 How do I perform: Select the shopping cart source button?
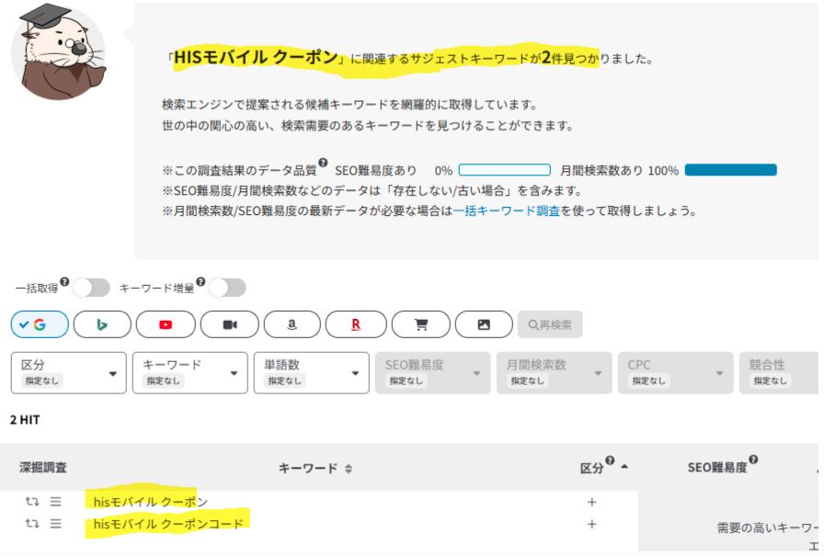pos(421,324)
